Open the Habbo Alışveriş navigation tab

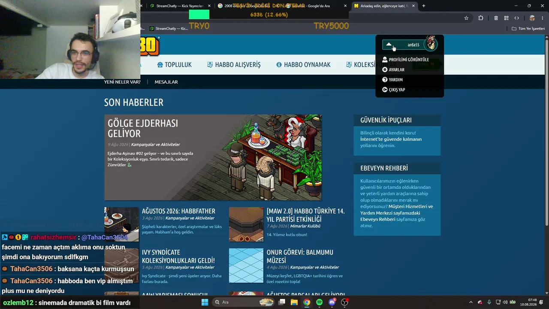click(x=234, y=65)
